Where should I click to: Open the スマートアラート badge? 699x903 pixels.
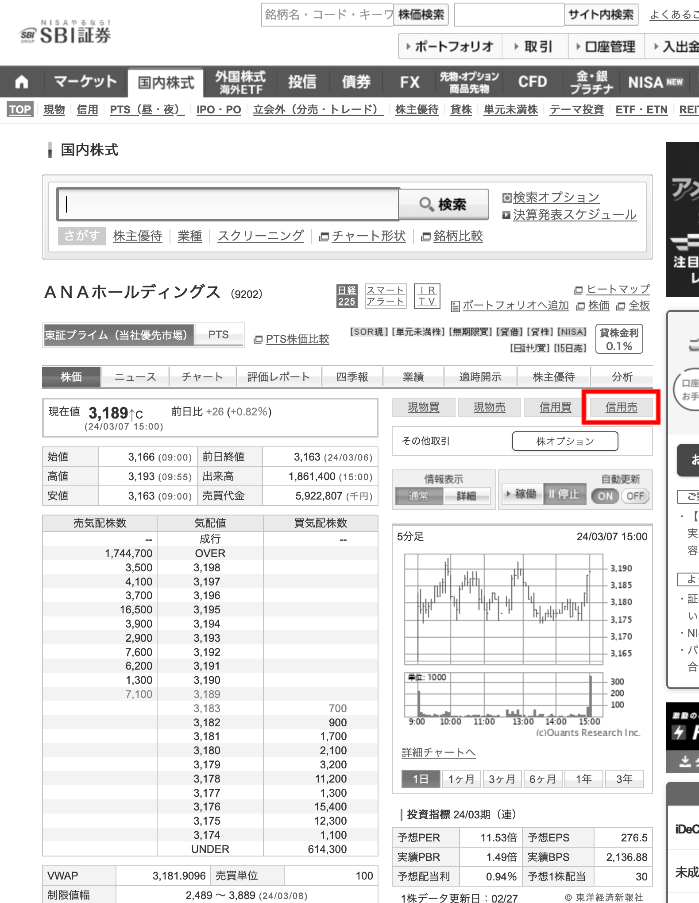pyautogui.click(x=385, y=296)
